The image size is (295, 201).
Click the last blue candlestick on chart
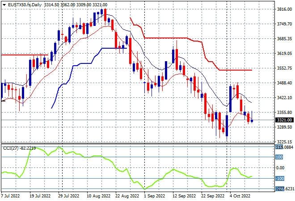pyautogui.click(x=252, y=121)
